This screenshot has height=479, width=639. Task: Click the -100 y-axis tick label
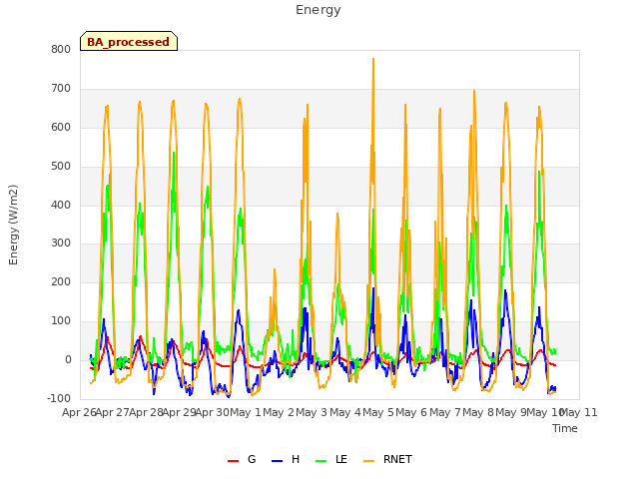tap(59, 398)
